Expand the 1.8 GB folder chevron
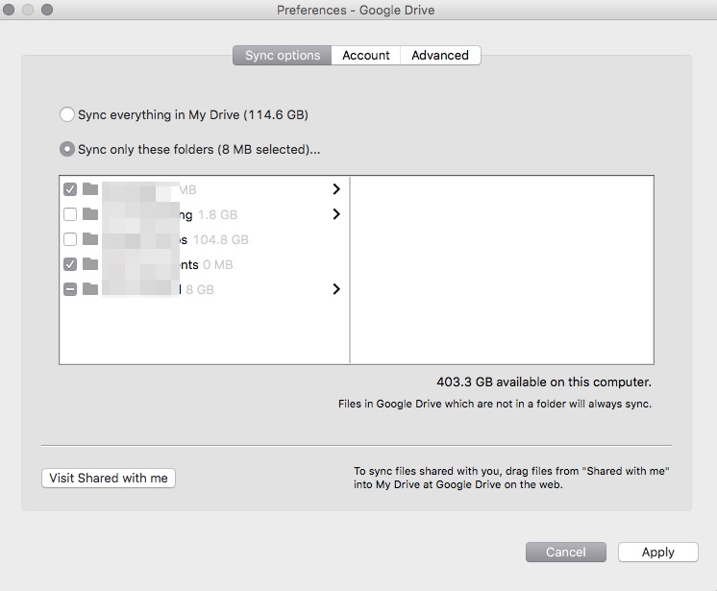 (x=336, y=214)
